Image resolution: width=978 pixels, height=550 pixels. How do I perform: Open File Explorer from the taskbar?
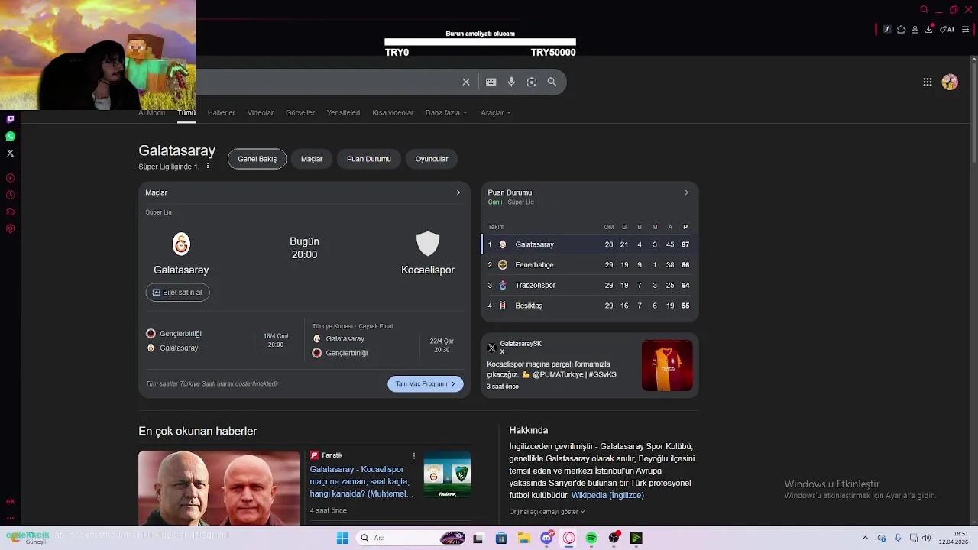click(524, 538)
